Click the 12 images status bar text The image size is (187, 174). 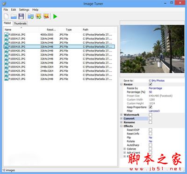tap(8, 170)
